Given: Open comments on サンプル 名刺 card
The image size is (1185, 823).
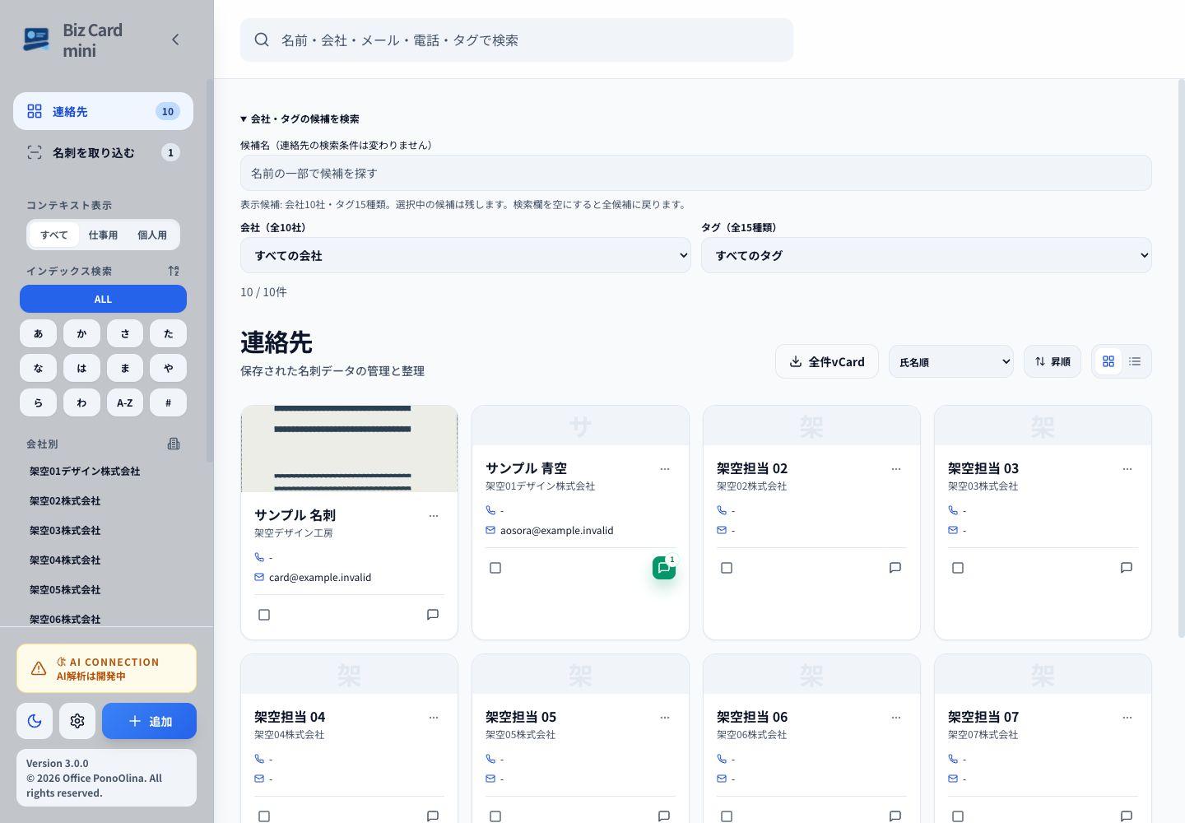Looking at the screenshot, I should [x=433, y=615].
